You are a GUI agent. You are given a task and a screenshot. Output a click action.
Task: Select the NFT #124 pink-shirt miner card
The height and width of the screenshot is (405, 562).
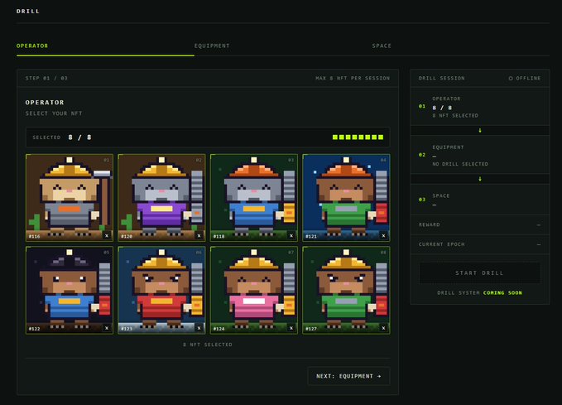254,290
